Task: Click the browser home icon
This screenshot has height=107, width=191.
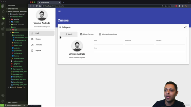Action: [40, 6]
